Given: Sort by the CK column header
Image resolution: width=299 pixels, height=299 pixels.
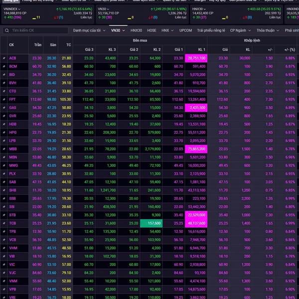Looking at the screenshot, I should pos(11,45).
